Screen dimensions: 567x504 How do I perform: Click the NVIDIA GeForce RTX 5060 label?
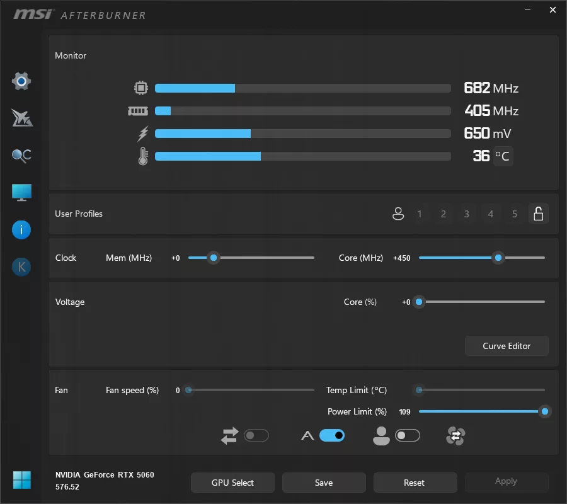105,475
